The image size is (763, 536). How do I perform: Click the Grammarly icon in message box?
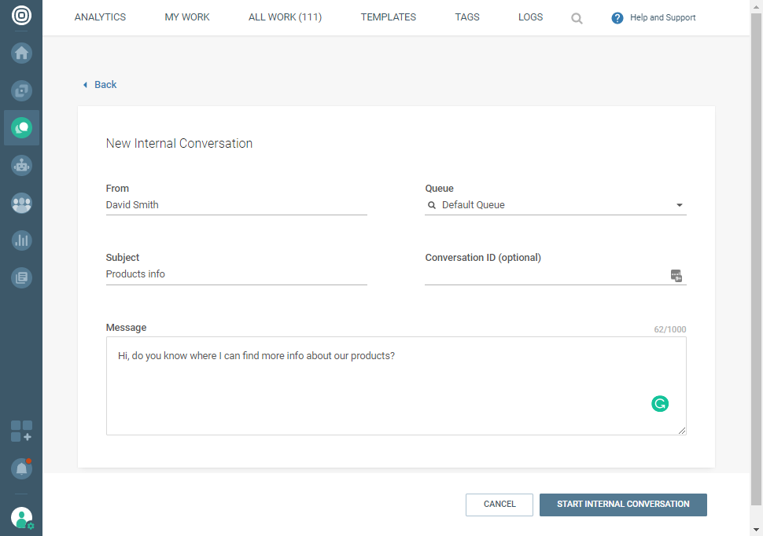pos(660,404)
